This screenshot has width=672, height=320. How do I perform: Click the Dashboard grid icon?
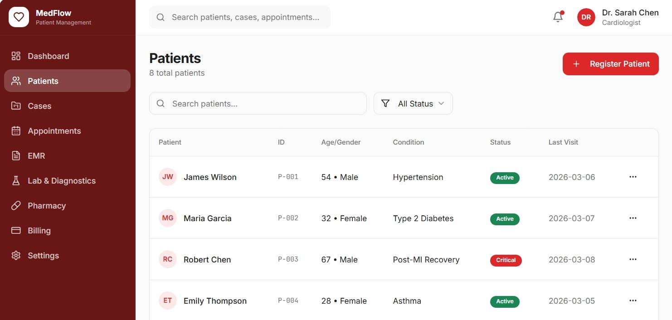click(x=16, y=56)
